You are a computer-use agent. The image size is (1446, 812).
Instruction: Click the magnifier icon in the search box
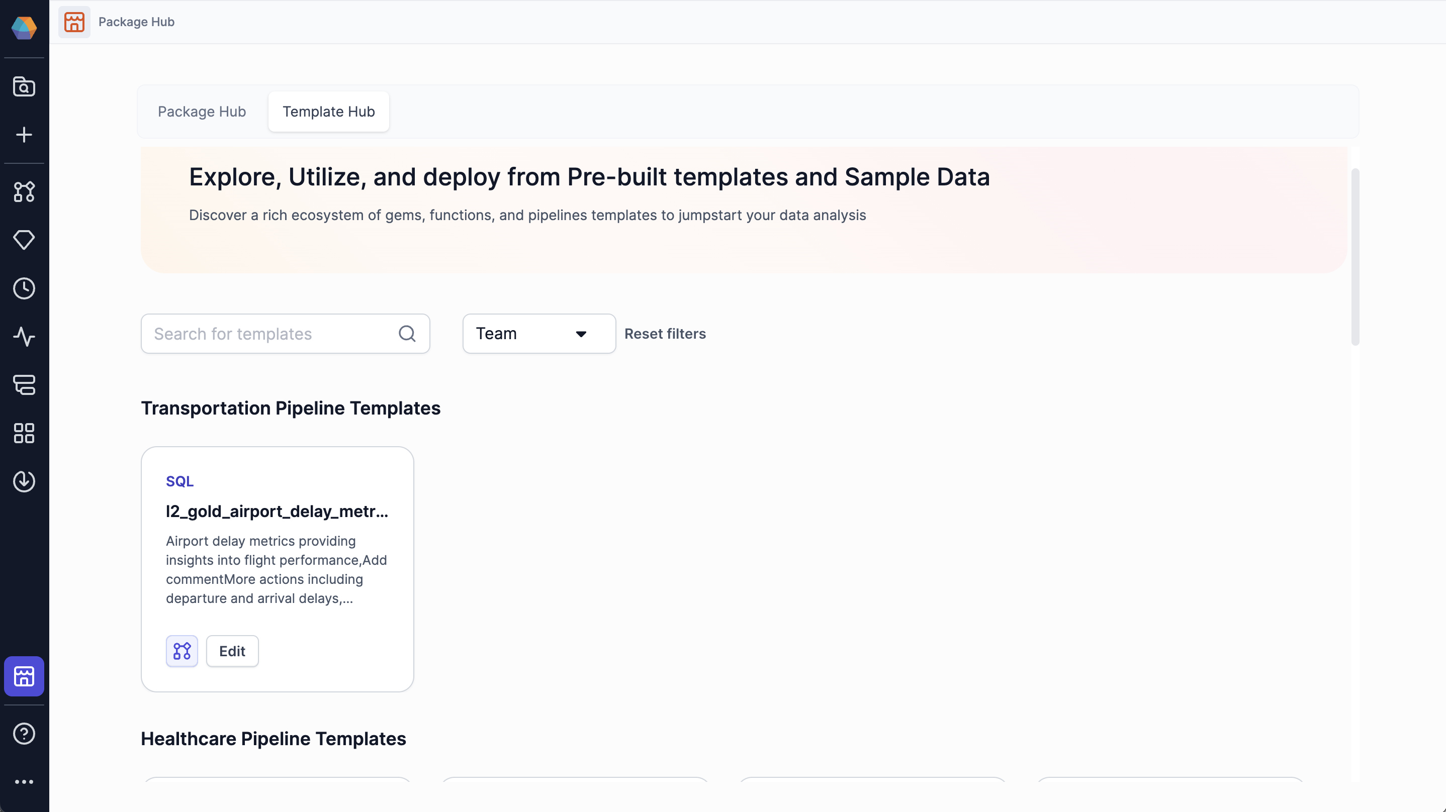pyautogui.click(x=407, y=334)
